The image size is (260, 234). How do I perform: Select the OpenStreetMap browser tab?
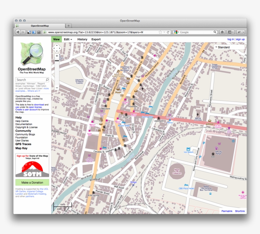click(40, 26)
